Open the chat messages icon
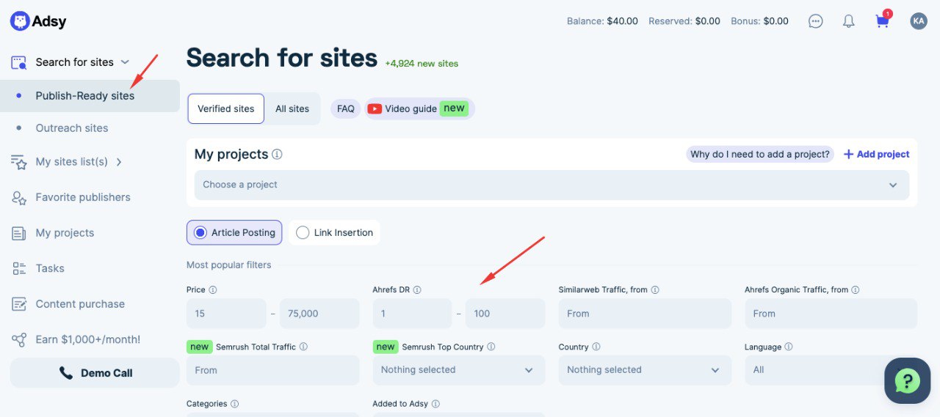This screenshot has height=417, width=940. tap(815, 21)
